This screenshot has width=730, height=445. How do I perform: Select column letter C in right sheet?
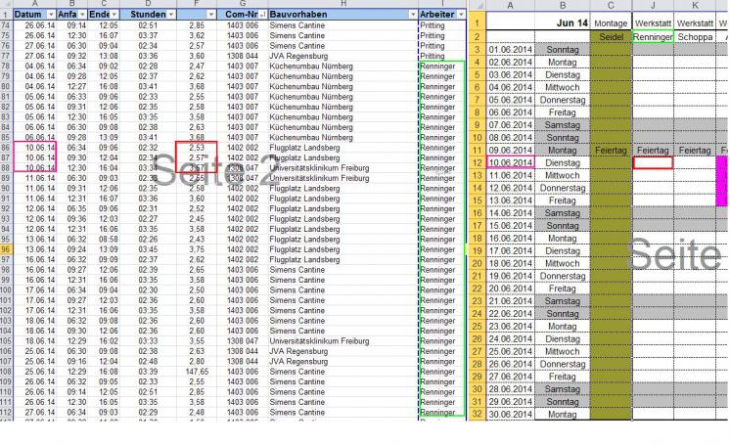pyautogui.click(x=611, y=6)
